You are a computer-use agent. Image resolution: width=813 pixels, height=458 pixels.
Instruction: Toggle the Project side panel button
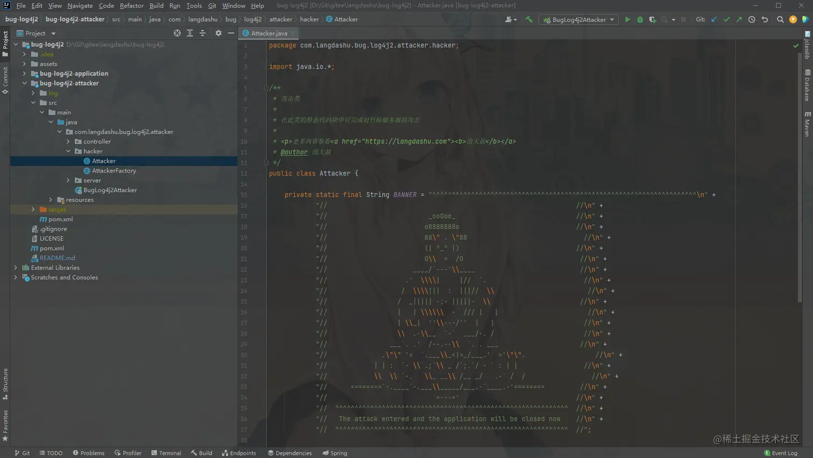pyautogui.click(x=5, y=43)
